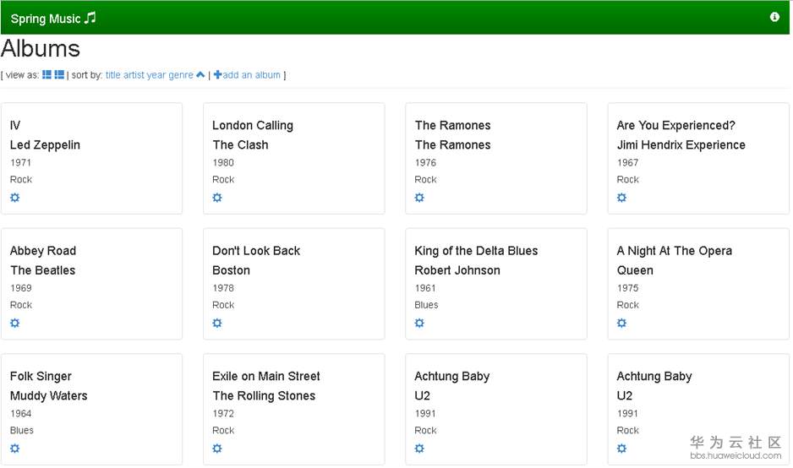793x468 pixels.
Task: Click the year 1967
Action: (627, 163)
